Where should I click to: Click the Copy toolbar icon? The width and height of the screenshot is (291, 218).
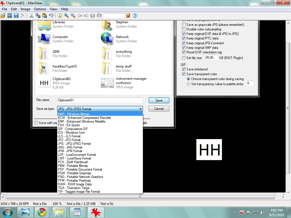click(x=38, y=16)
